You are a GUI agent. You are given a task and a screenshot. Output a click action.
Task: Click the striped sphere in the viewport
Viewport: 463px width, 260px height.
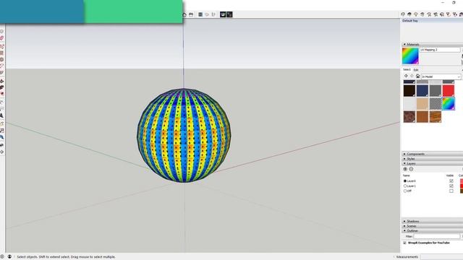point(184,135)
